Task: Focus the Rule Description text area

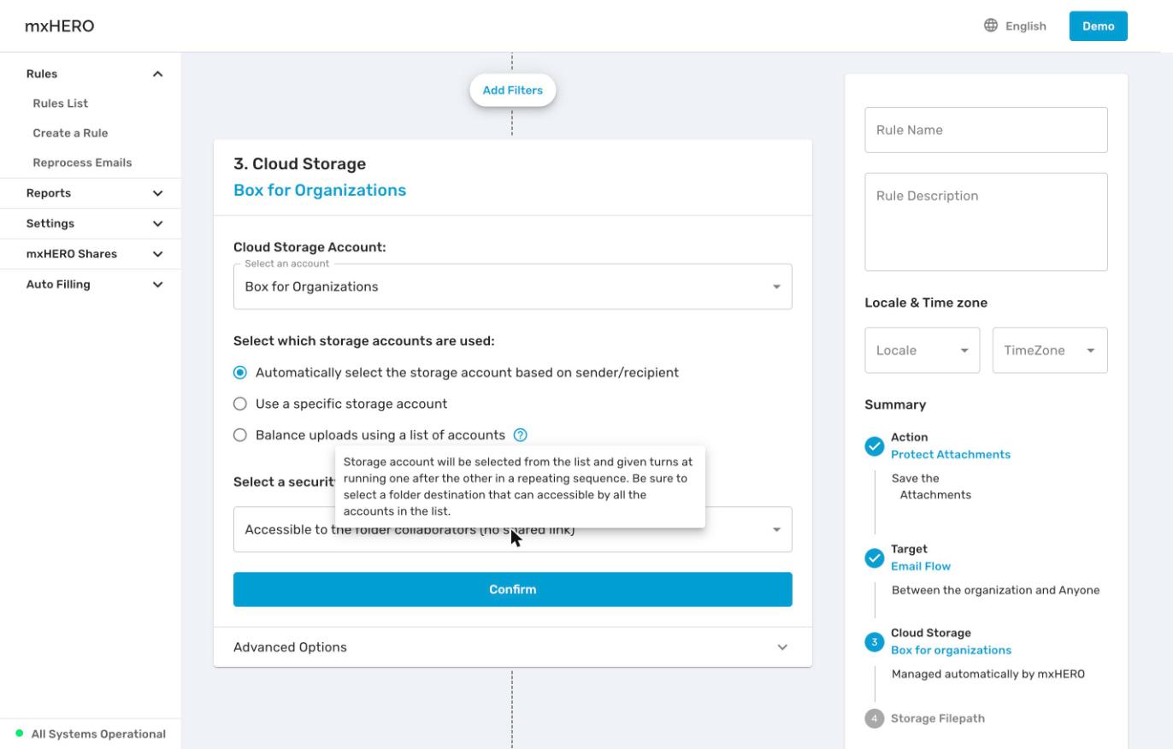Action: pos(987,222)
